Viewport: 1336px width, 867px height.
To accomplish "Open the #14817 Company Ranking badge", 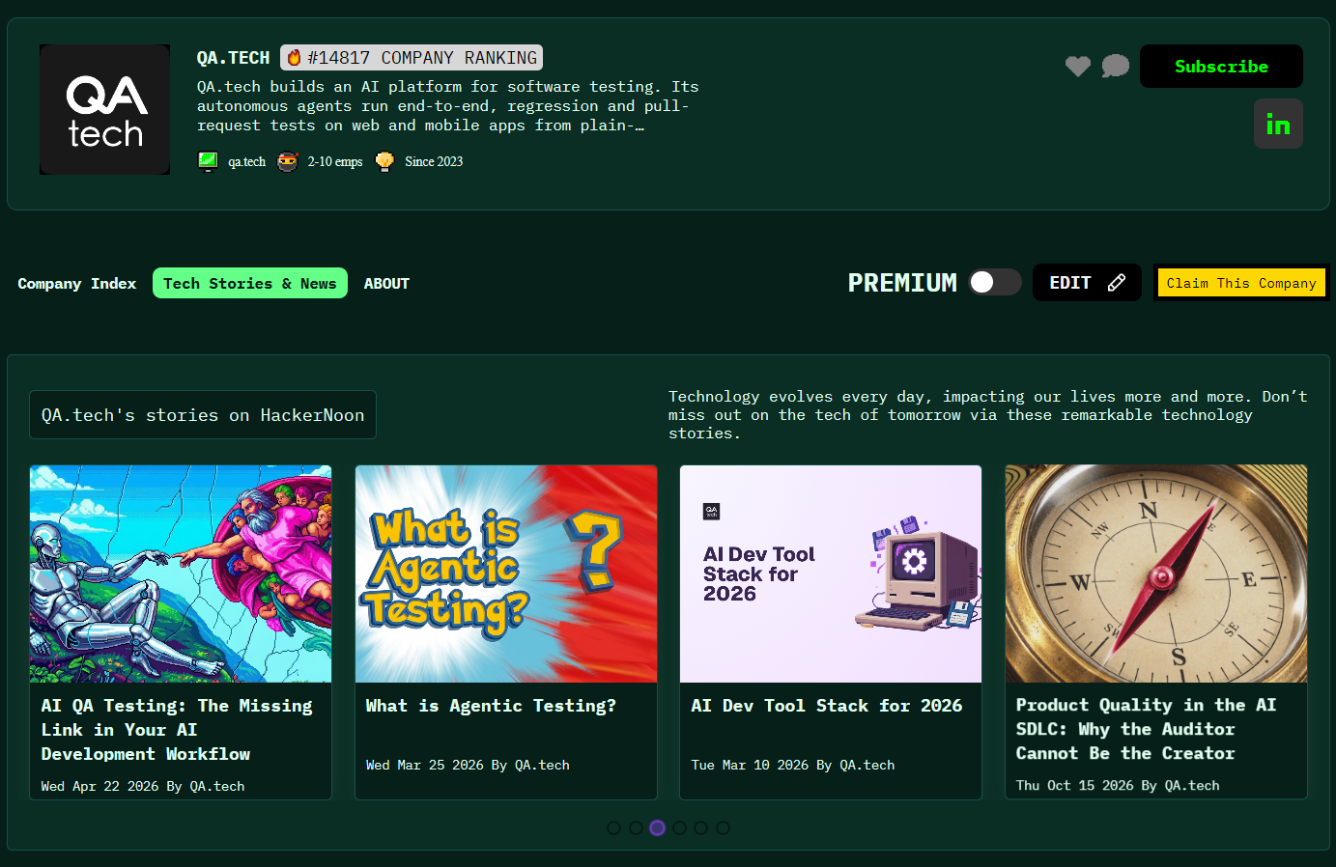I will click(412, 58).
